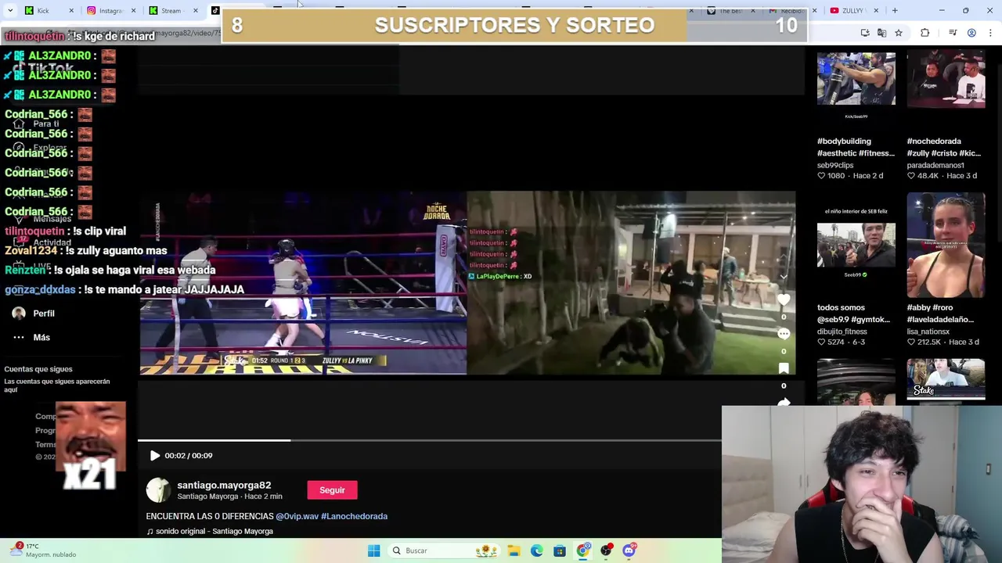Image resolution: width=1002 pixels, height=563 pixels.
Task: Open dibujito_fitness author name
Action: pyautogui.click(x=842, y=332)
